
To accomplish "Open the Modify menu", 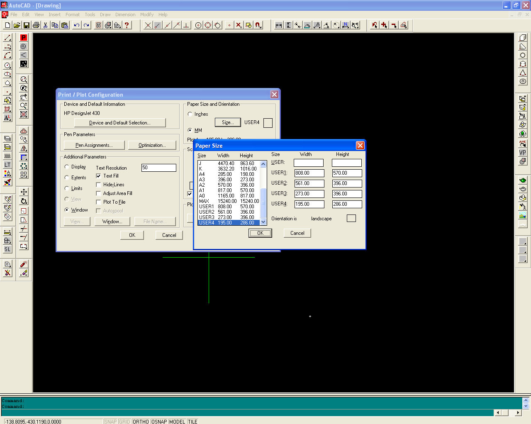I will (146, 15).
